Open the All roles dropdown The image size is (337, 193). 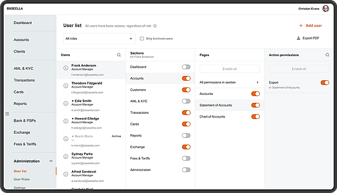tap(99, 39)
